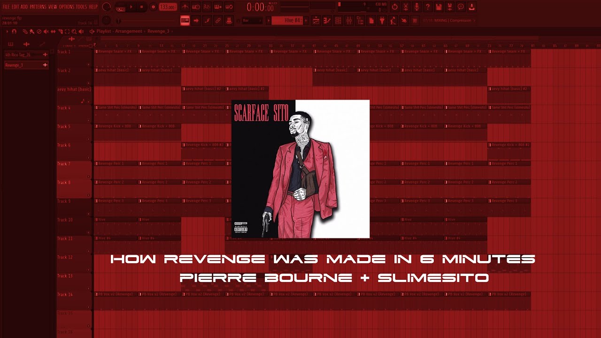Select the Delete tool in playlist
This screenshot has height=338, width=601.
pos(39,31)
